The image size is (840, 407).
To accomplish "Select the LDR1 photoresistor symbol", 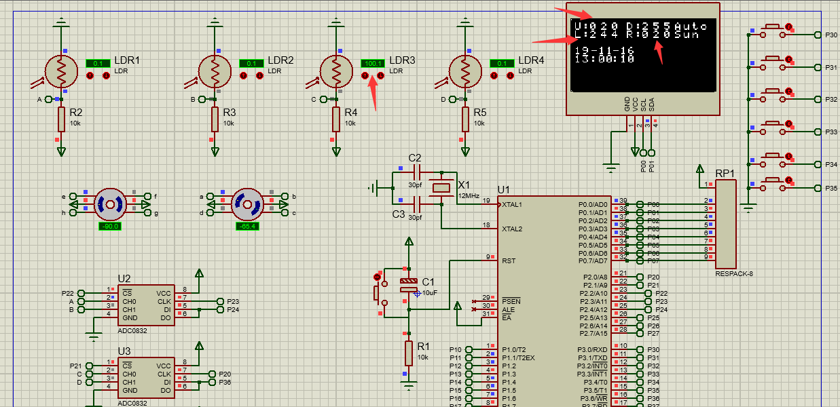I will coord(62,70).
